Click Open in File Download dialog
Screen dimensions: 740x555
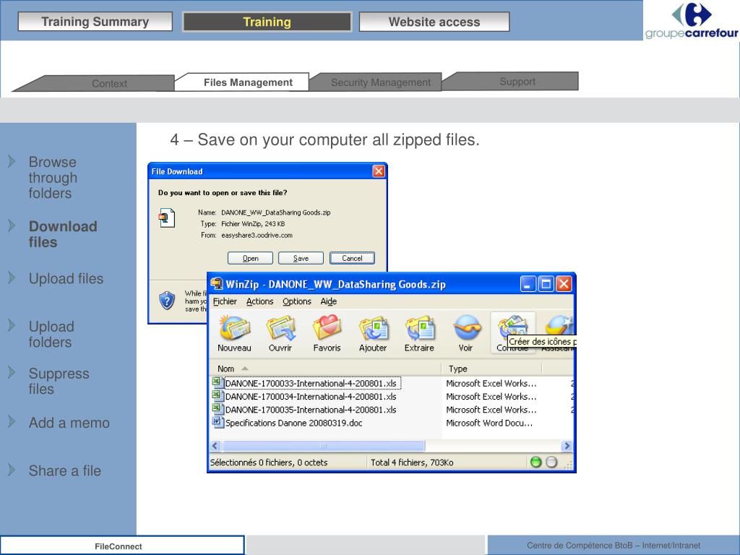(250, 258)
